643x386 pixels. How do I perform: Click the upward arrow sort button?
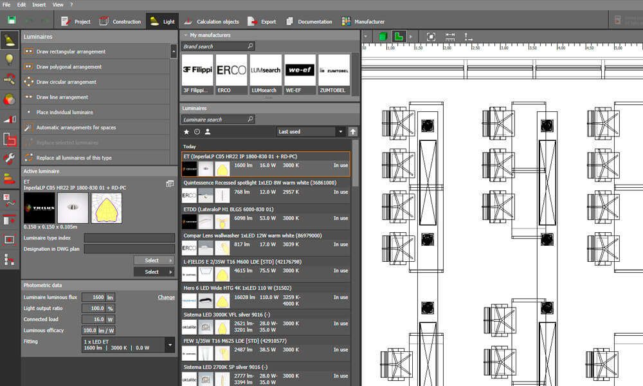[352, 131]
